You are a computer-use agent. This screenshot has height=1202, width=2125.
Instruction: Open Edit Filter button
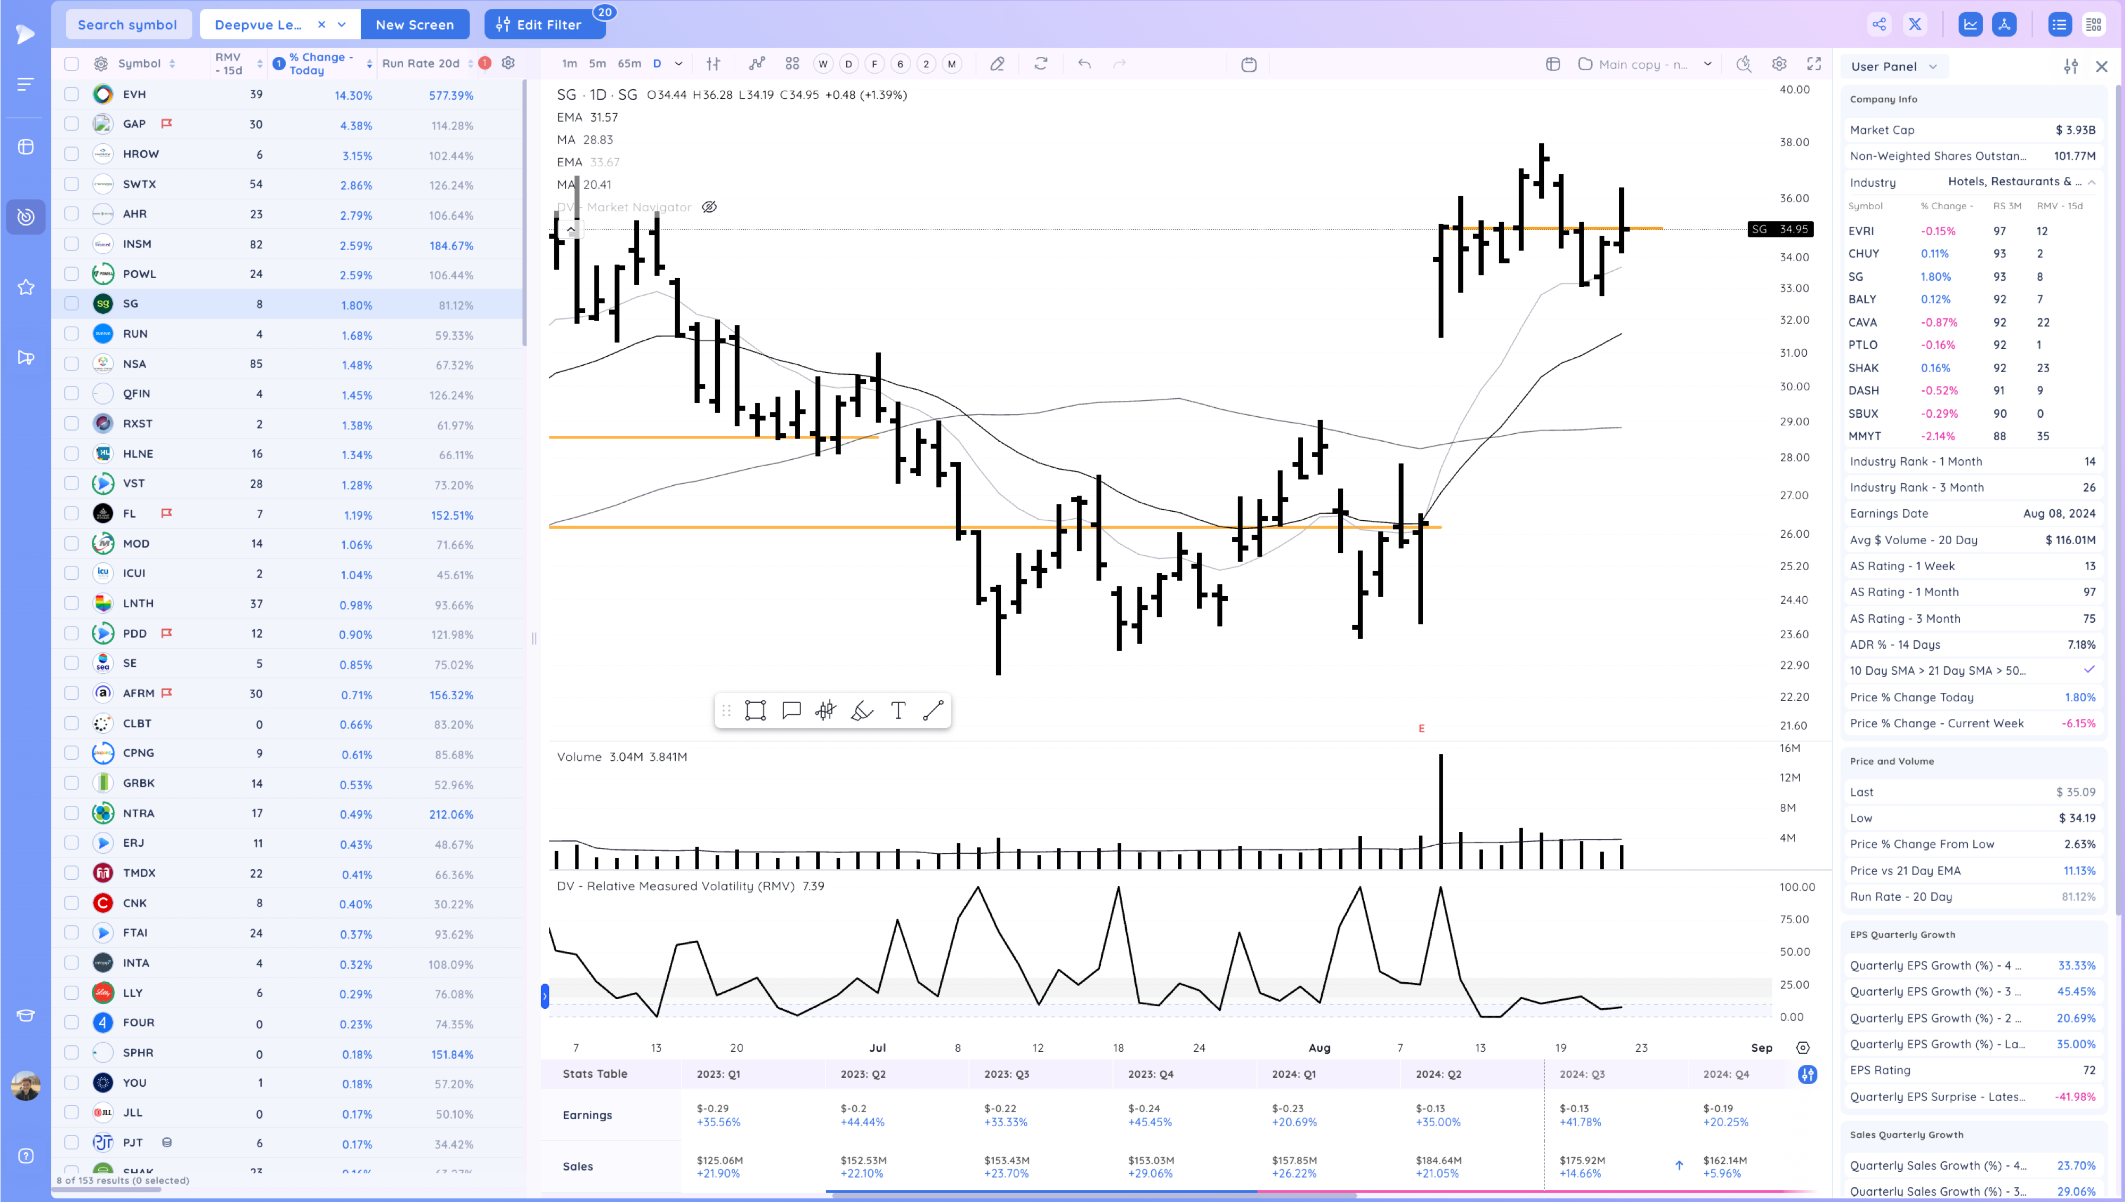click(544, 25)
